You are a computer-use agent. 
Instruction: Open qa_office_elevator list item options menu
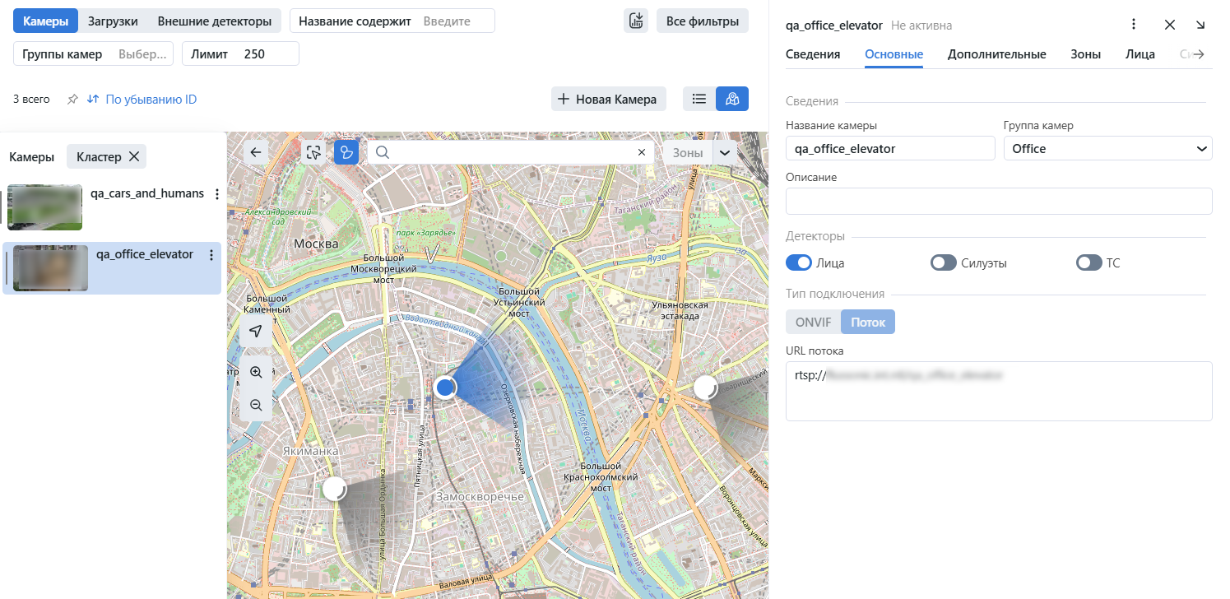[x=211, y=256]
